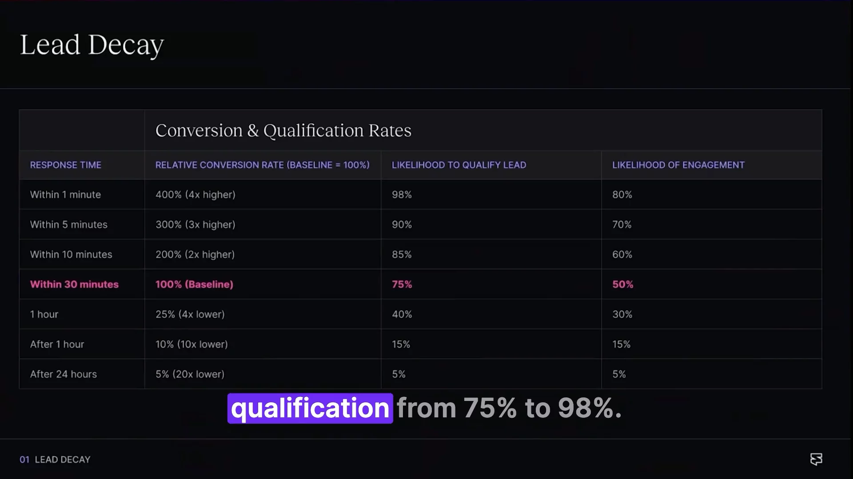This screenshot has height=479, width=853.
Task: Click the 98% qualify likelihood cell
Action: [402, 195]
